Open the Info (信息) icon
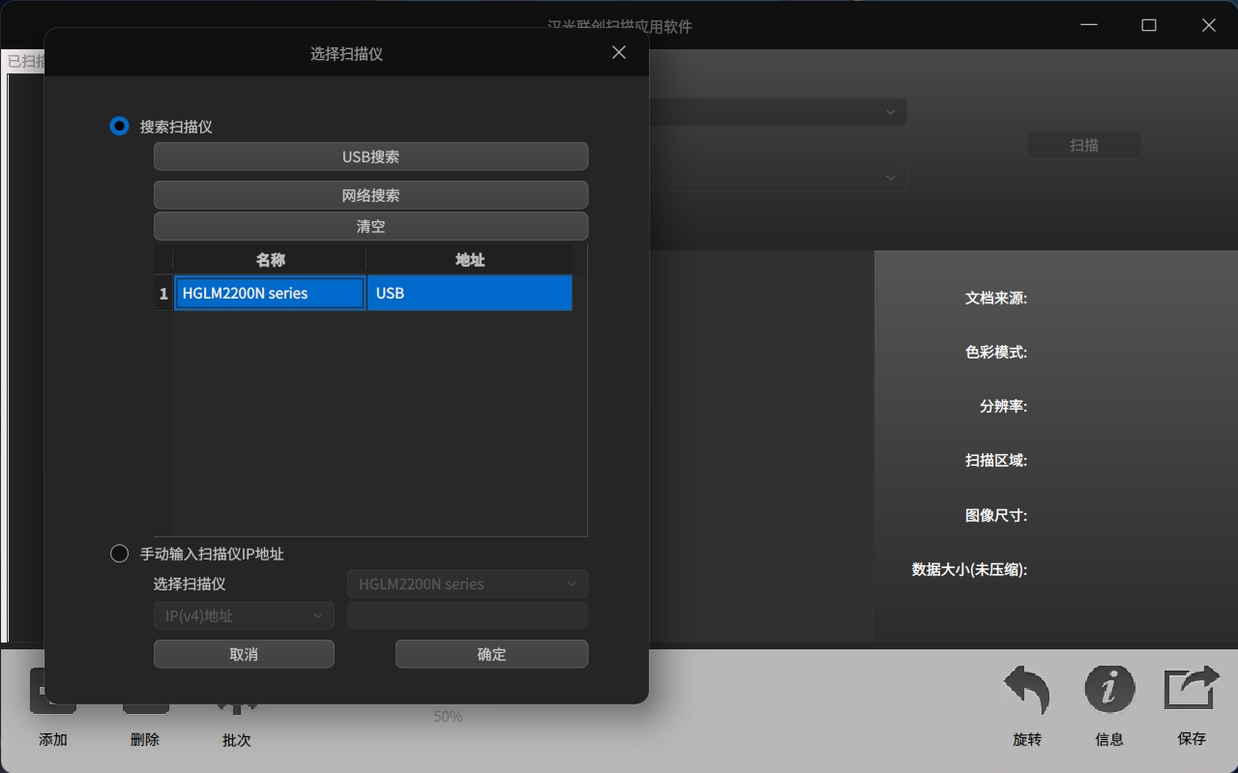The height and width of the screenshot is (773, 1238). click(1109, 690)
